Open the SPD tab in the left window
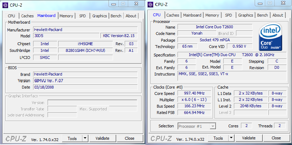 [x=82, y=16]
